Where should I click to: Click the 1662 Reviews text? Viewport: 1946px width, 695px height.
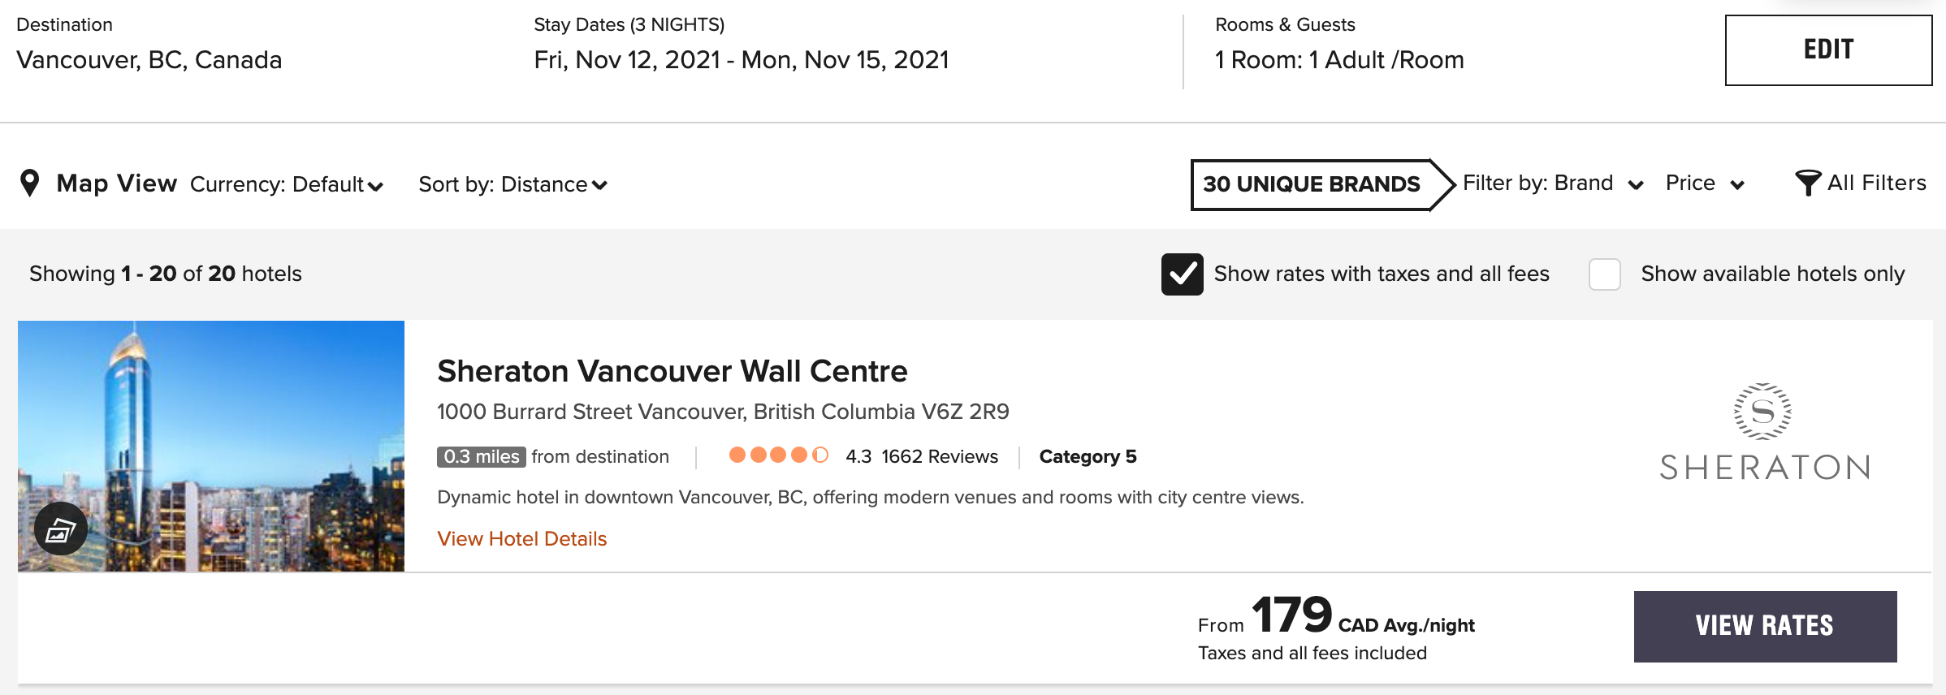[x=940, y=456]
